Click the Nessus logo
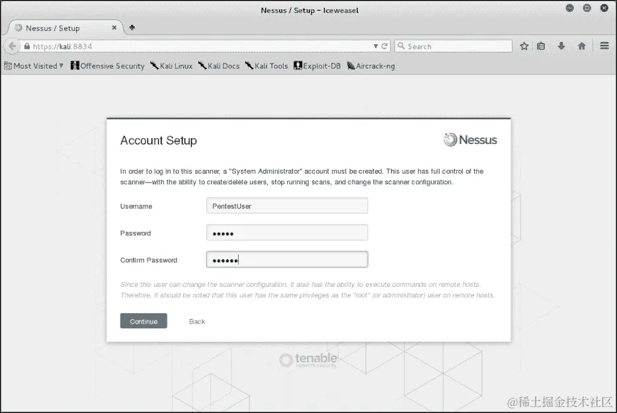The height and width of the screenshot is (413, 617). pyautogui.click(x=470, y=139)
